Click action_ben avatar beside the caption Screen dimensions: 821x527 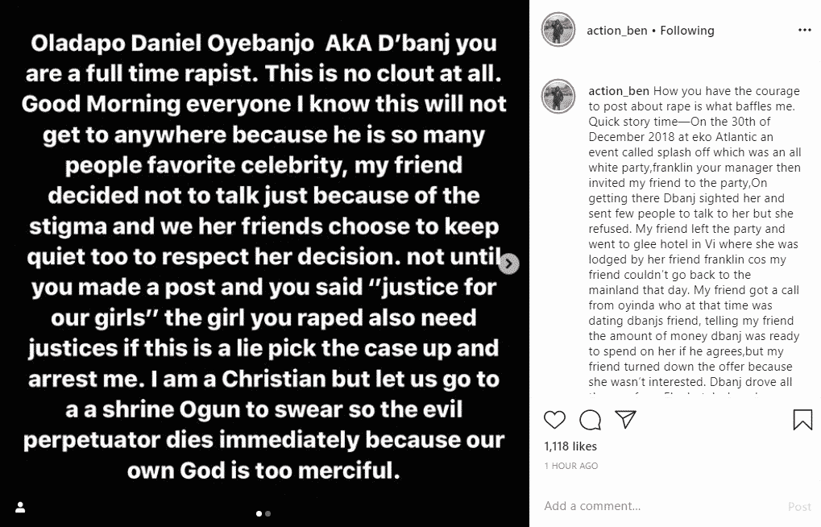tap(556, 96)
